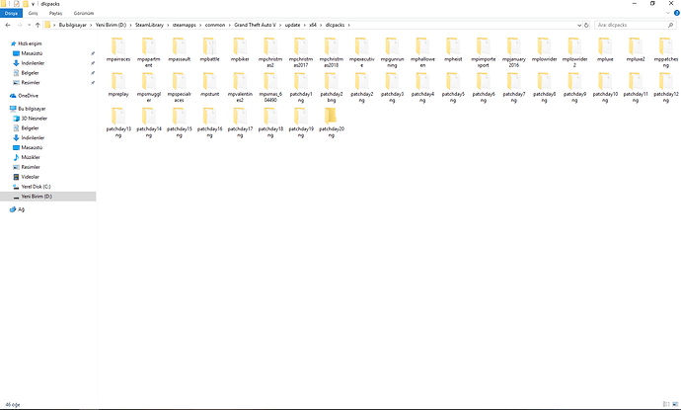Switch to large icons view button
This screenshot has width=681, height=410.
click(674, 405)
